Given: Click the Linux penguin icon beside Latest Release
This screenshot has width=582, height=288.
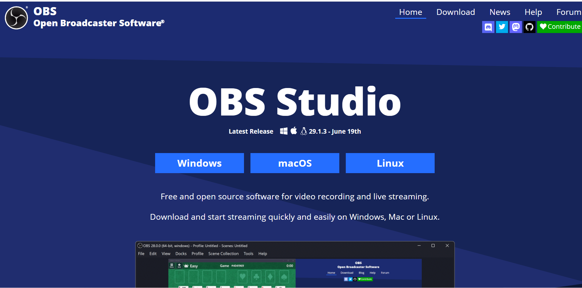Looking at the screenshot, I should [304, 131].
